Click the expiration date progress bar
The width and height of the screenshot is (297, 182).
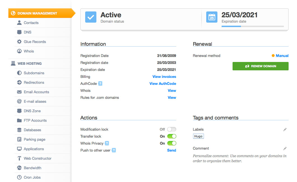pos(252,26)
